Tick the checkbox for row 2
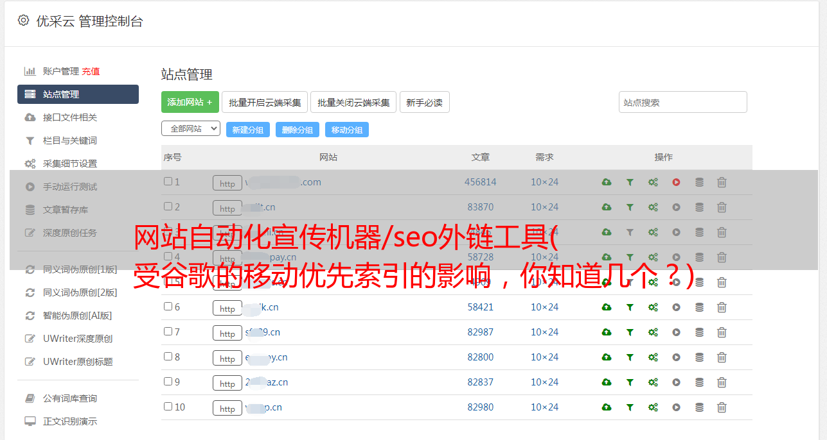Image resolution: width=827 pixels, height=440 pixels. click(x=168, y=207)
